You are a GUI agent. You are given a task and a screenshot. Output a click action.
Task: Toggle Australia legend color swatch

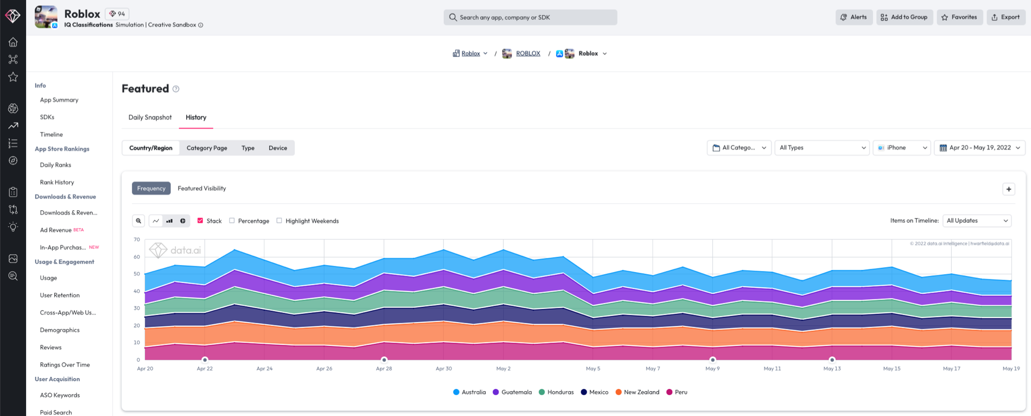point(456,392)
